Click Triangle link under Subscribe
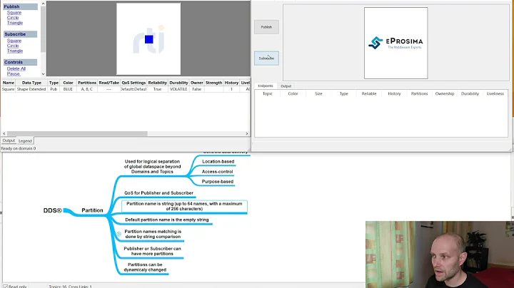The width and height of the screenshot is (514, 288). pyautogui.click(x=15, y=51)
